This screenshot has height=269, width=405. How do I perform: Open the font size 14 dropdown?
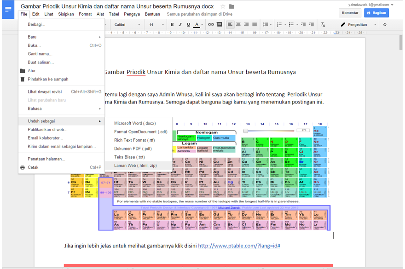click(156, 25)
